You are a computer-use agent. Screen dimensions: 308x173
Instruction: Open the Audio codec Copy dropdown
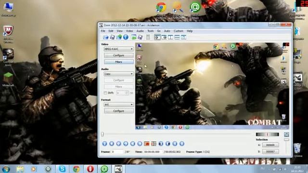(119, 74)
